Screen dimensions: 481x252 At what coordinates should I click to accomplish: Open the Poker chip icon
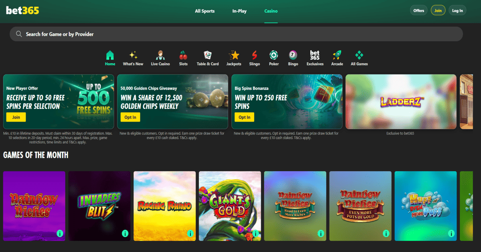click(274, 55)
